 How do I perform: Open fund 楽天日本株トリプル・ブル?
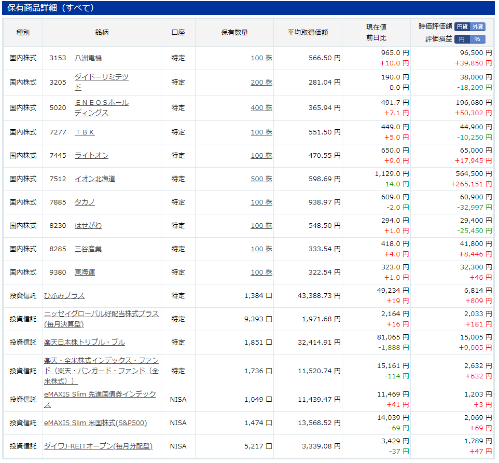click(85, 342)
